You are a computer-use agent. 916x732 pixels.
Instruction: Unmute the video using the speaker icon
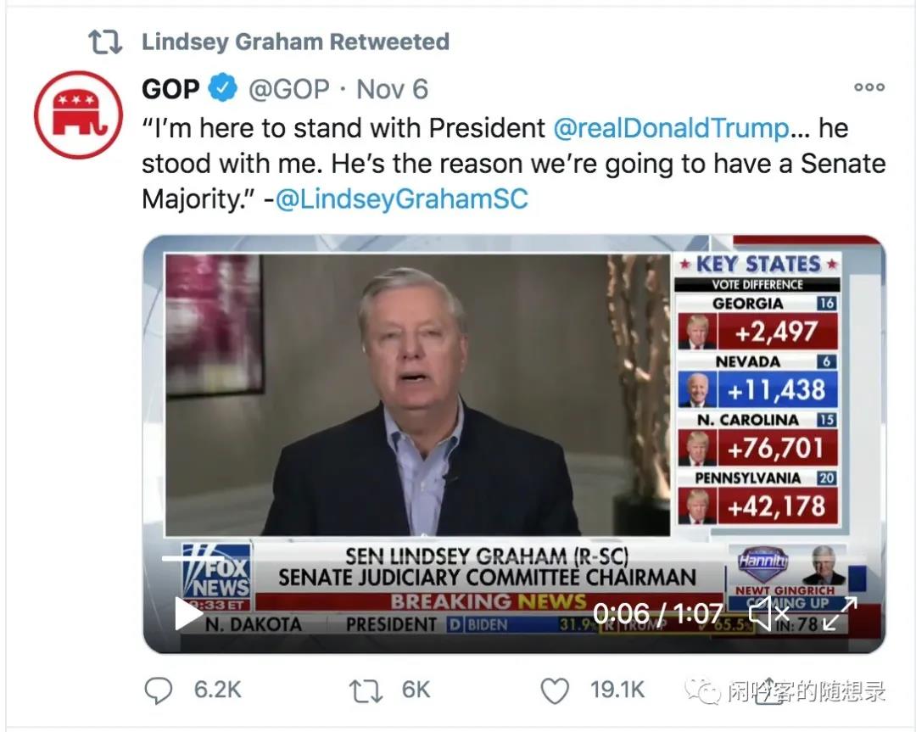point(768,612)
